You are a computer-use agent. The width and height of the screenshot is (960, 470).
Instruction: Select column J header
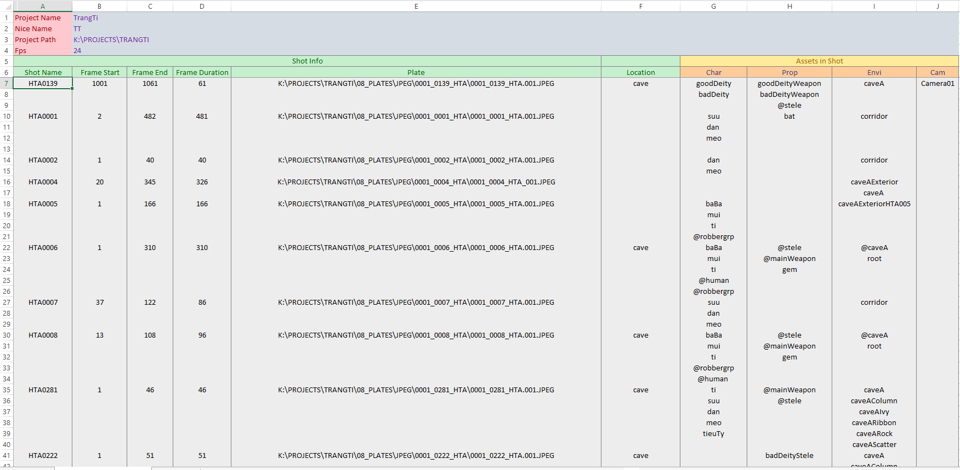[938, 6]
